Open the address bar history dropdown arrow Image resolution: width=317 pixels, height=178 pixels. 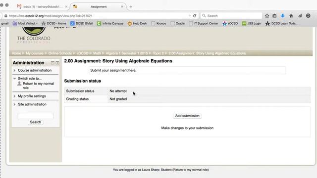point(190,15)
